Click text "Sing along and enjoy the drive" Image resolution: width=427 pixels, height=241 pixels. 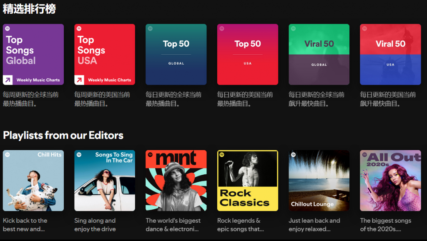[95, 225]
